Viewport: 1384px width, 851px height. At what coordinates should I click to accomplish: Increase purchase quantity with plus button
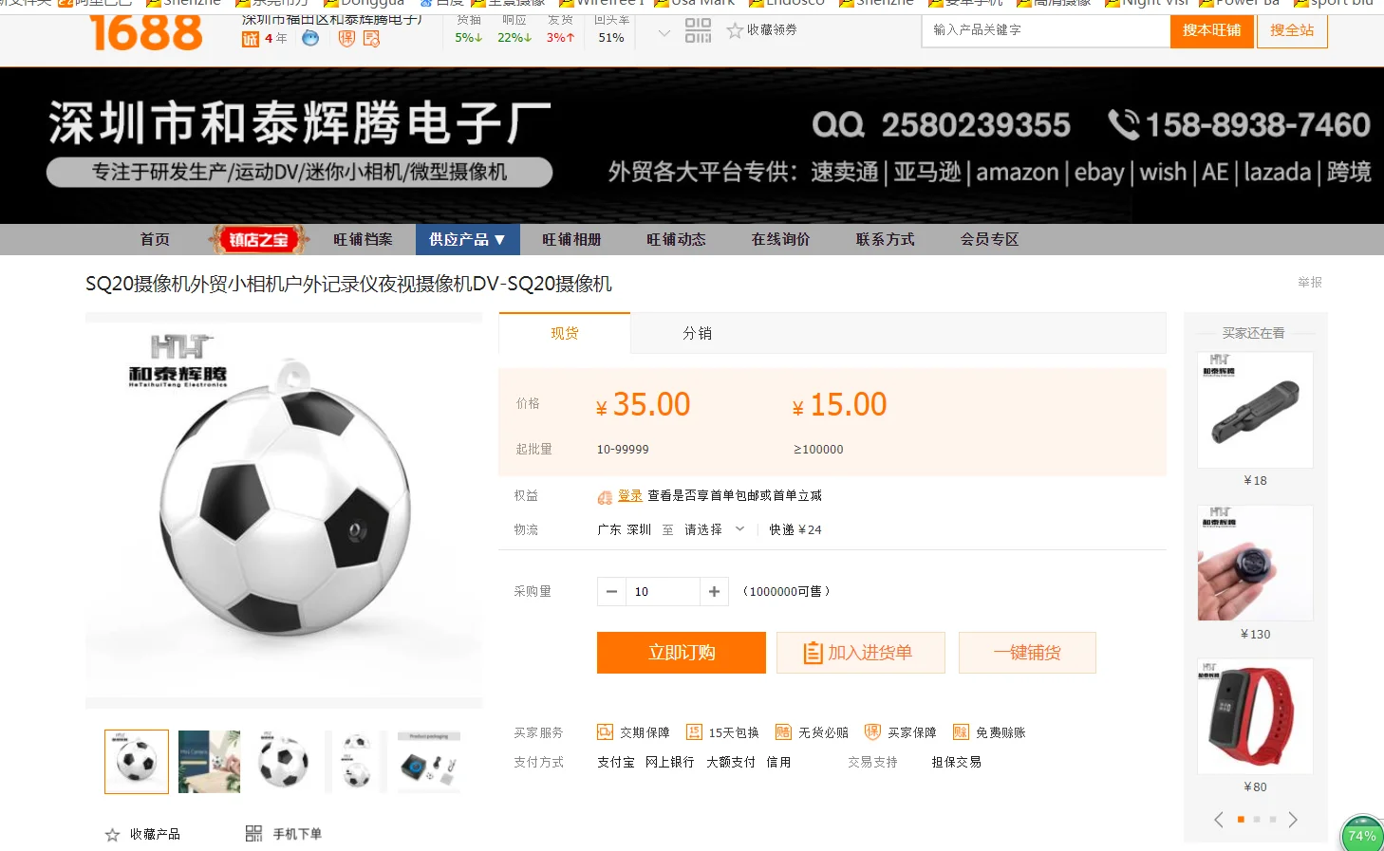(x=714, y=591)
